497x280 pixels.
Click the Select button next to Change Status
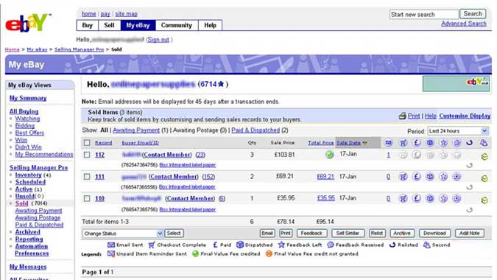click(x=174, y=234)
